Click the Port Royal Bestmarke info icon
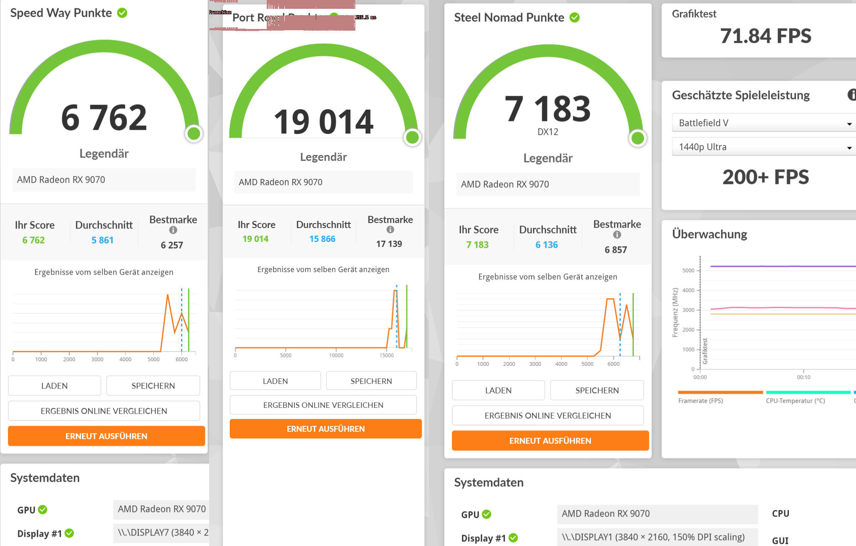856x546 pixels. coord(390,230)
